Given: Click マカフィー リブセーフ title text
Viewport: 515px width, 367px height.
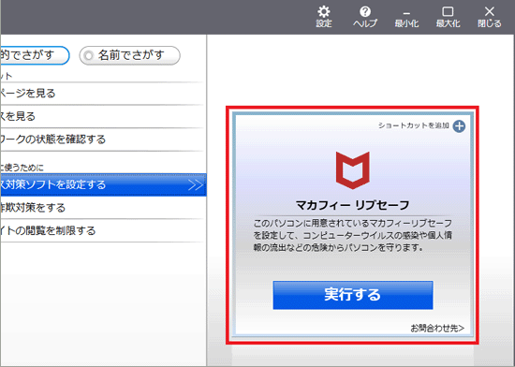Looking at the screenshot, I should 353,205.
